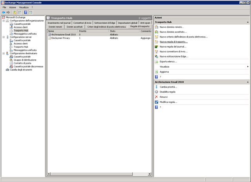Screen dimensions: 251x182
Task: Click the Forward arrow toolbar icon
Action: [x=8, y=12]
